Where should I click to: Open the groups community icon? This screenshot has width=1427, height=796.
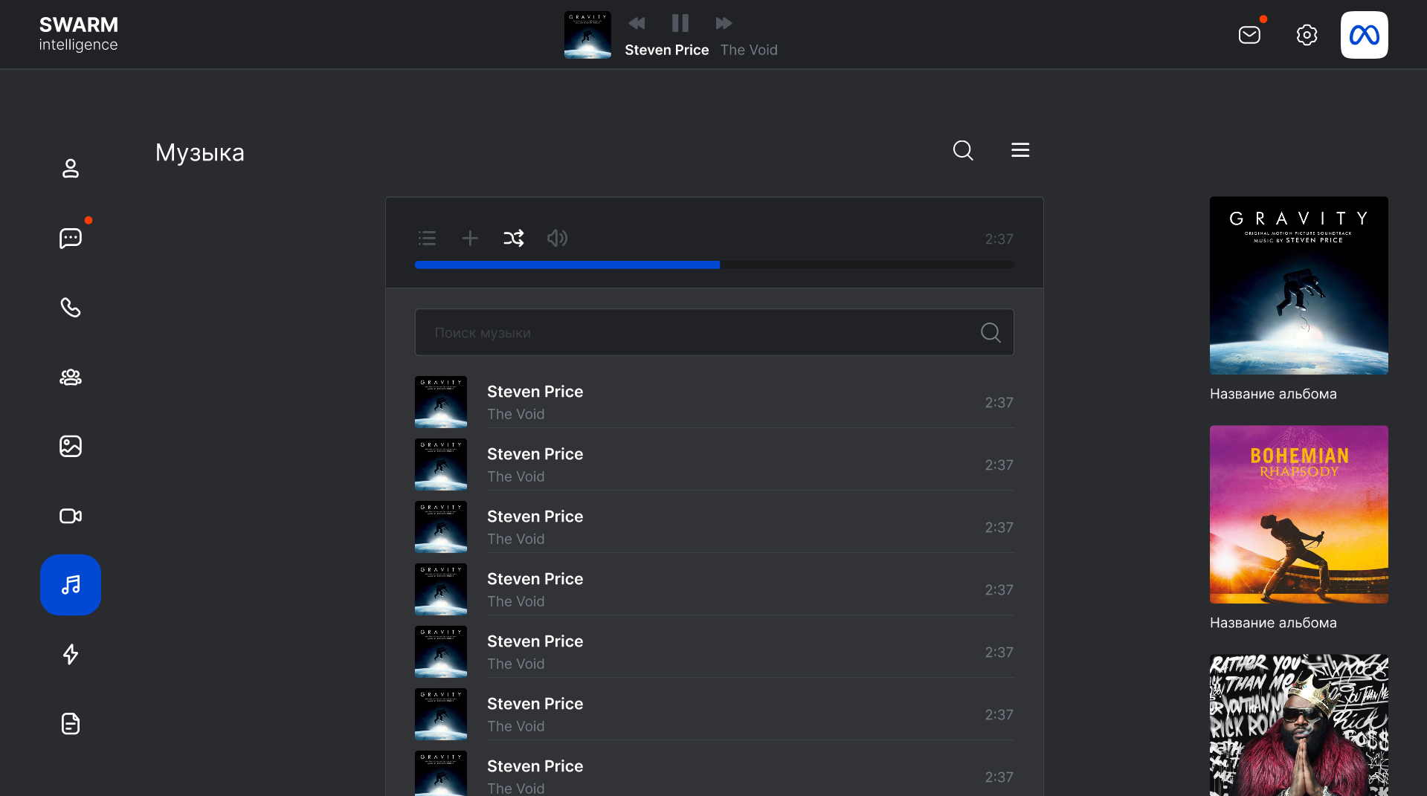(x=71, y=378)
